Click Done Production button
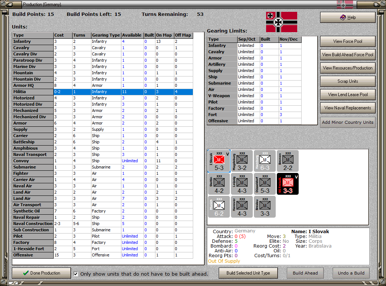The width and height of the screenshot is (386, 286). [41, 273]
